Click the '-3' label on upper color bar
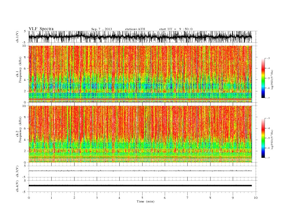 [268, 58]
